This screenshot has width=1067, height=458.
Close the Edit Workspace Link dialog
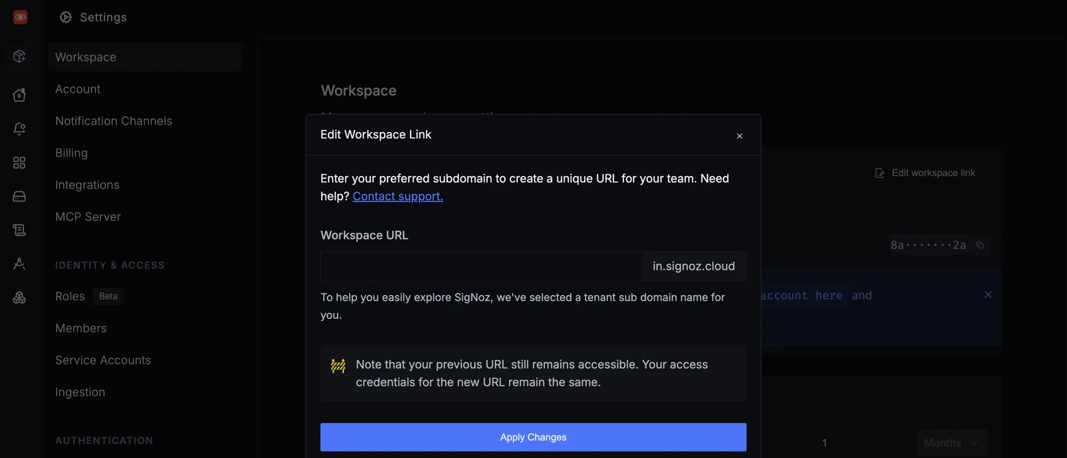pyautogui.click(x=739, y=136)
